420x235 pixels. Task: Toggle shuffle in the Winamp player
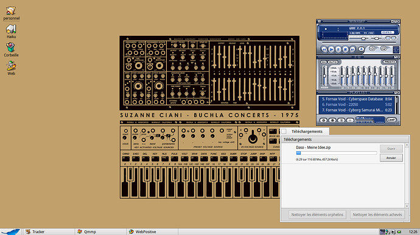(373, 49)
